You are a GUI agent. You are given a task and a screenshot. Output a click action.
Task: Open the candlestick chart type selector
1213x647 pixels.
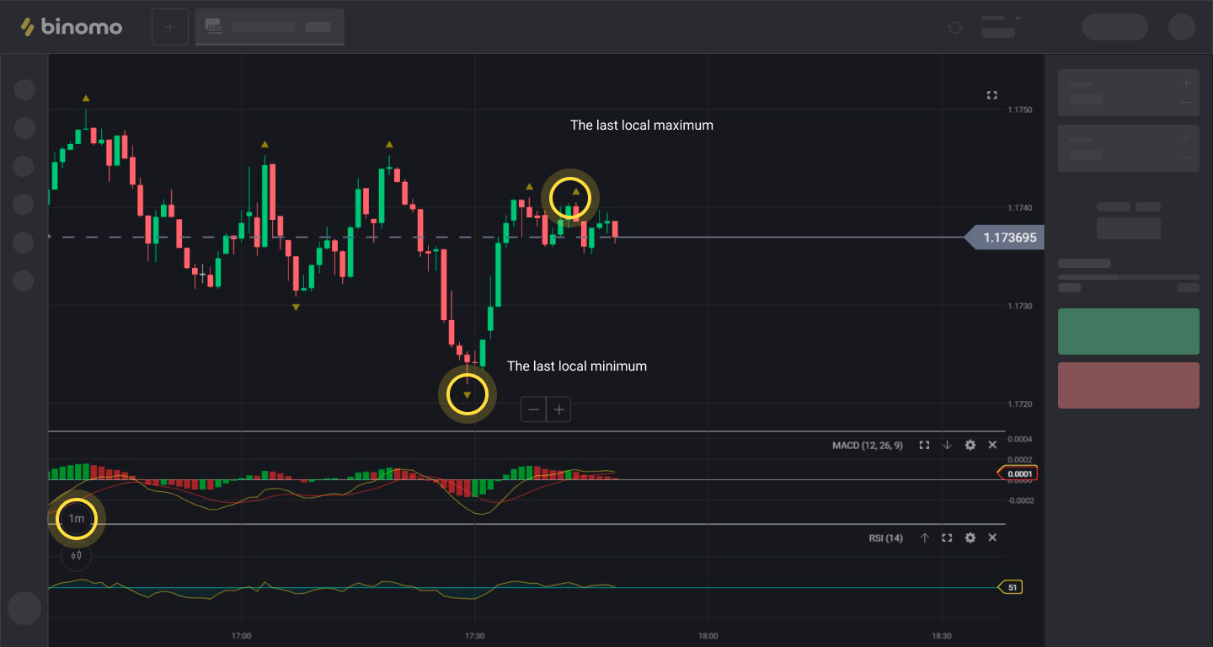click(76, 555)
